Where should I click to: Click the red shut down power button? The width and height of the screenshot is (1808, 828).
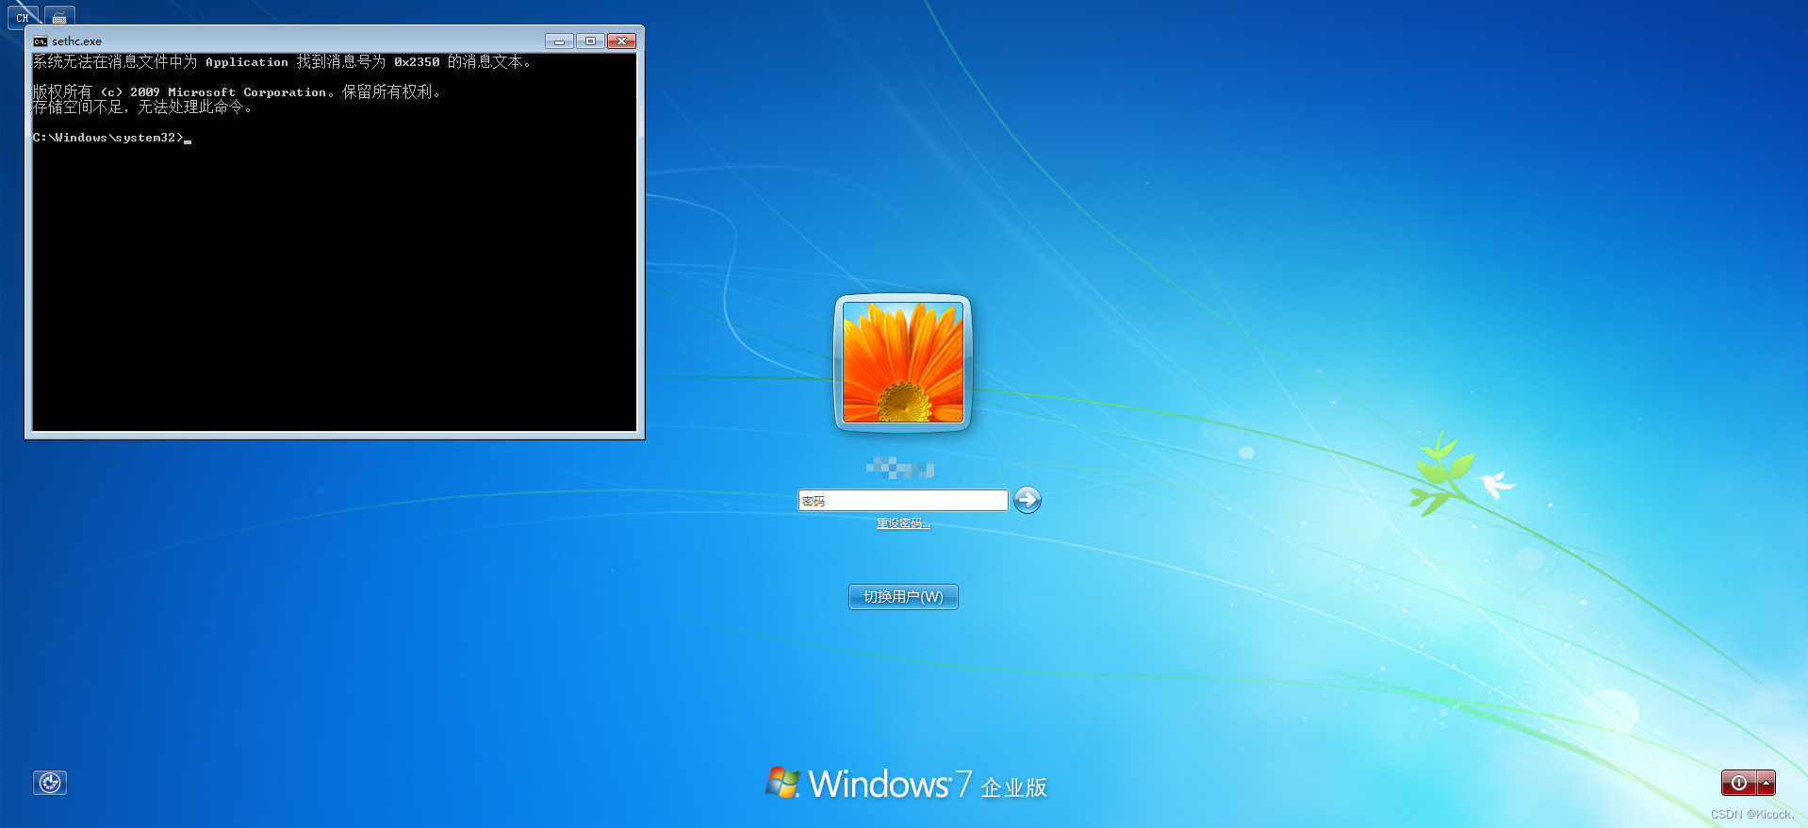click(x=1739, y=783)
